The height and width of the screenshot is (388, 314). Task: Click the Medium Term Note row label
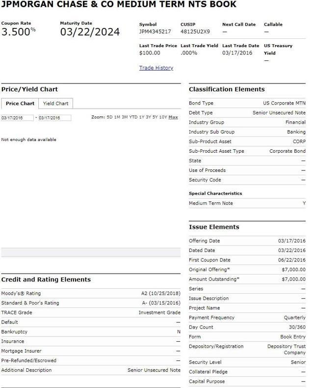click(211, 203)
